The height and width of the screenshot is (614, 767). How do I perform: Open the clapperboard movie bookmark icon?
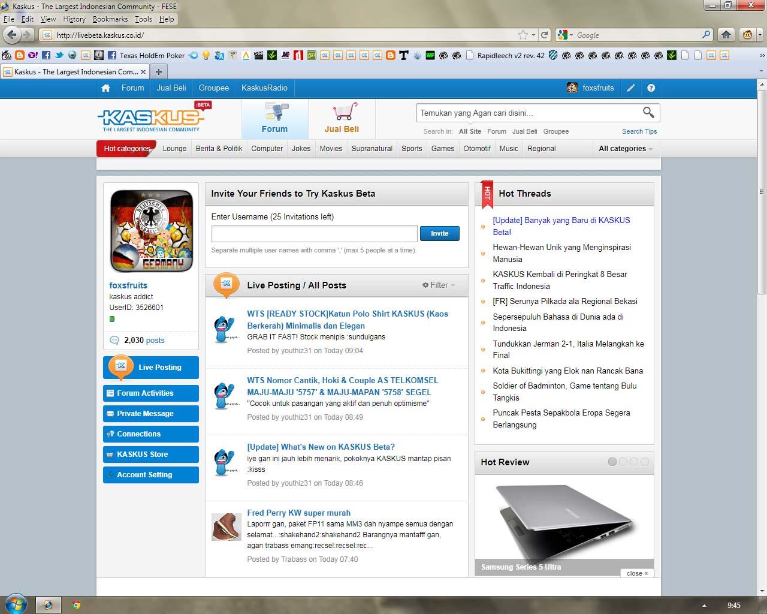coord(259,55)
